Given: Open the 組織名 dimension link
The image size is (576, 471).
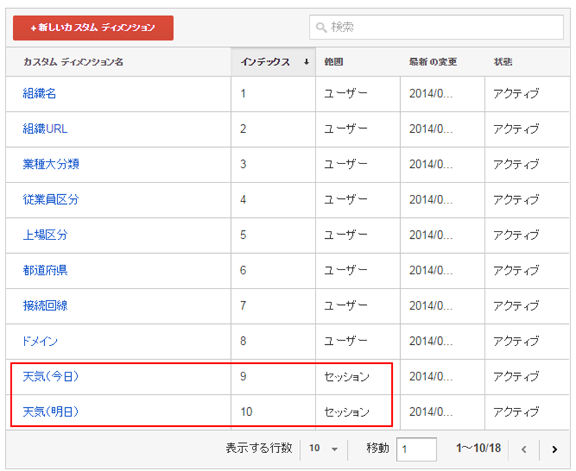Looking at the screenshot, I should [x=39, y=94].
